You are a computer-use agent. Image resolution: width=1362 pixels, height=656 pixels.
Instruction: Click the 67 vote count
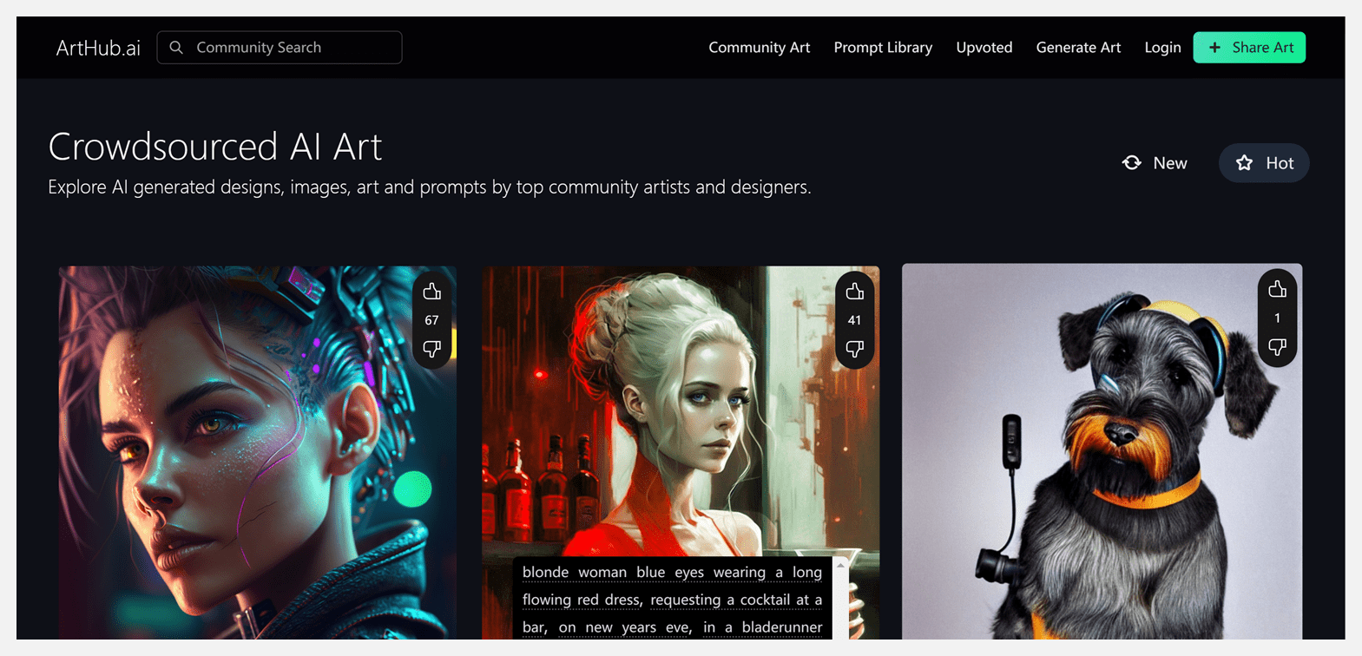[431, 320]
